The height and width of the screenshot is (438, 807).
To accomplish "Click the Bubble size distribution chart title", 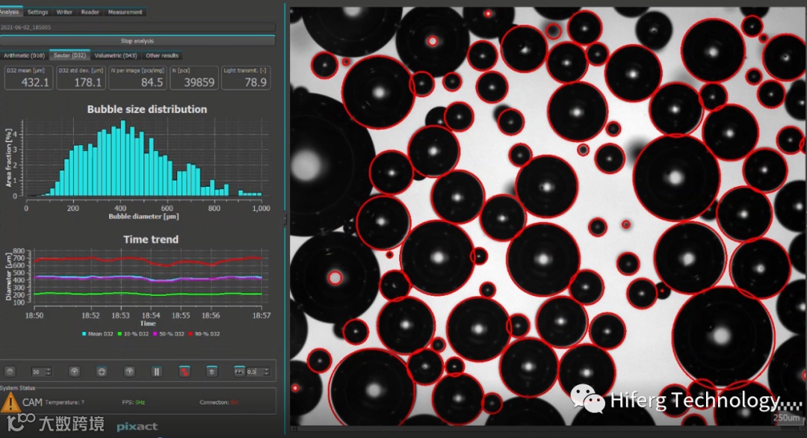I will tap(146, 109).
